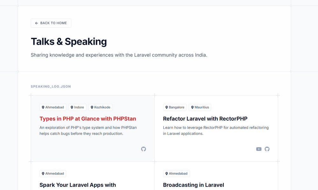Select the Ahmedabad tag on Broadcasting card

point(176,173)
